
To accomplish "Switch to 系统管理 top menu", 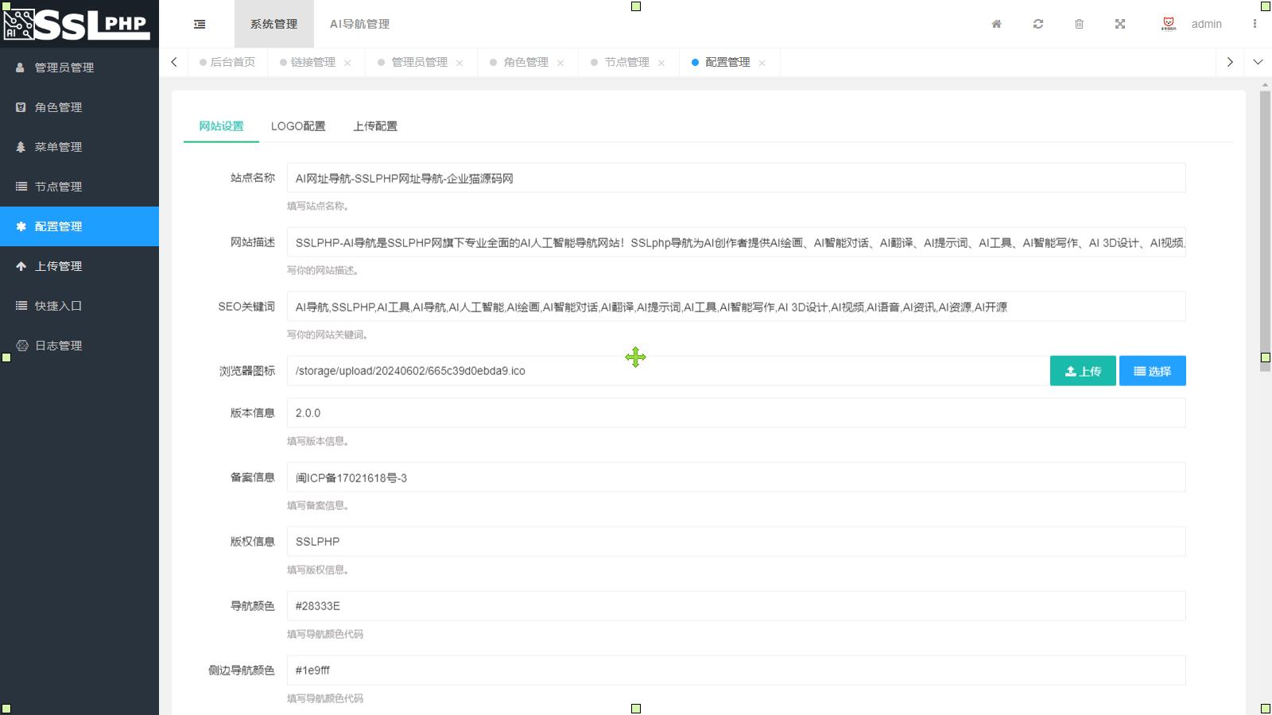I will (x=274, y=24).
